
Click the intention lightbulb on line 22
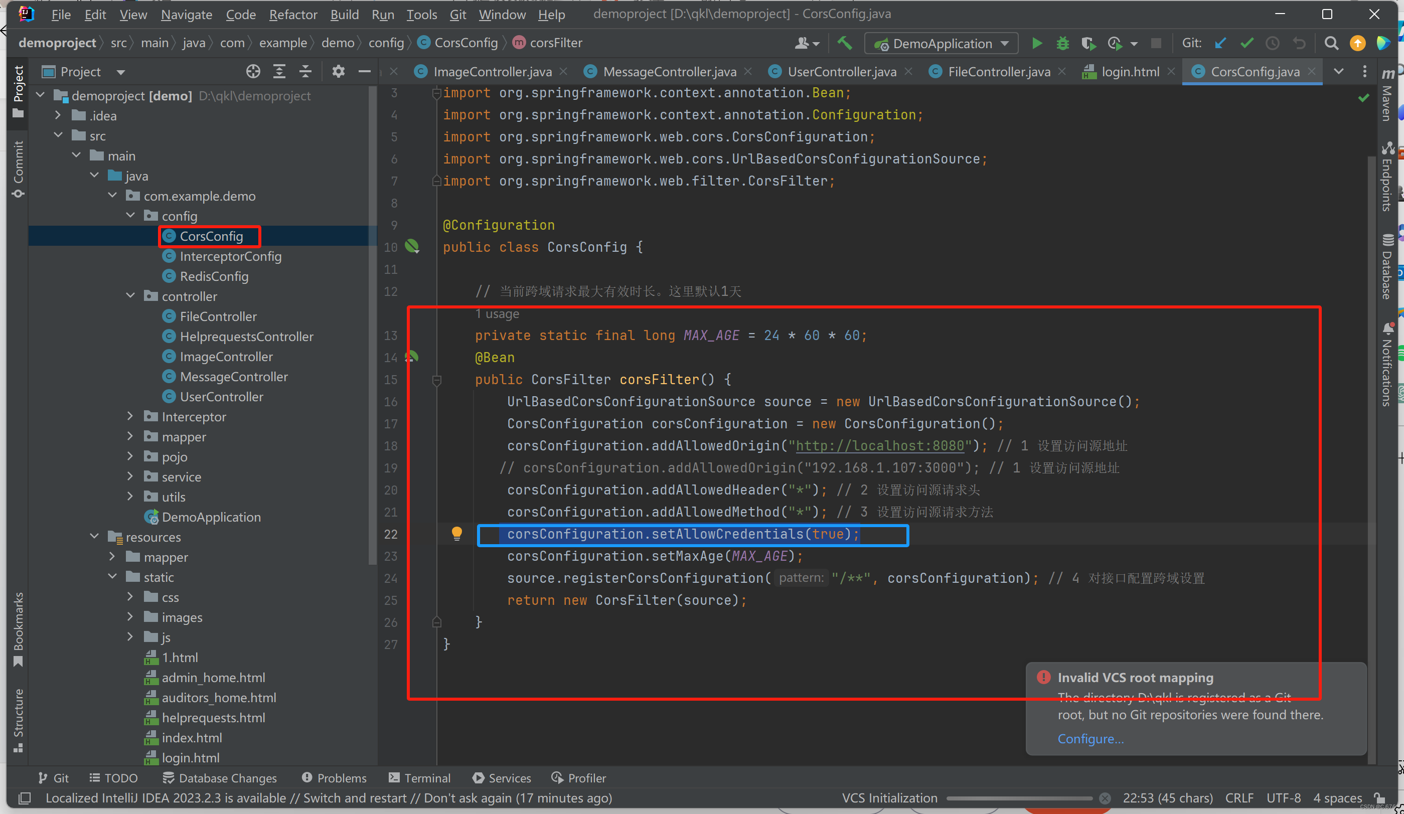[456, 533]
